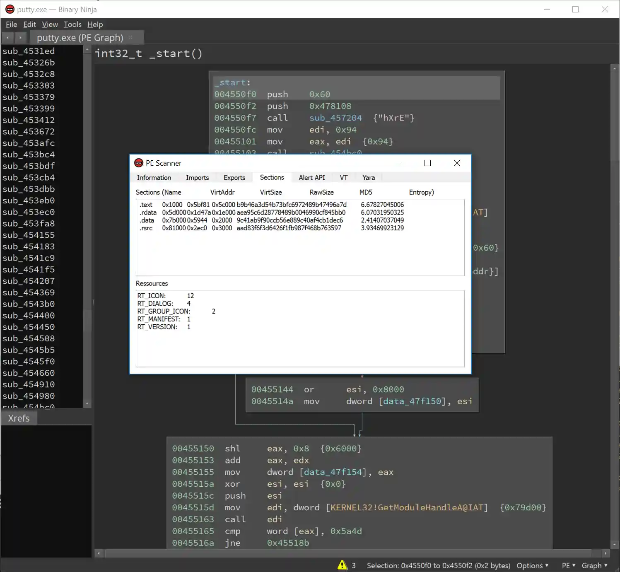Close the putty.exe (PE Graph) tab
This screenshot has width=620, height=572.
coord(131,37)
